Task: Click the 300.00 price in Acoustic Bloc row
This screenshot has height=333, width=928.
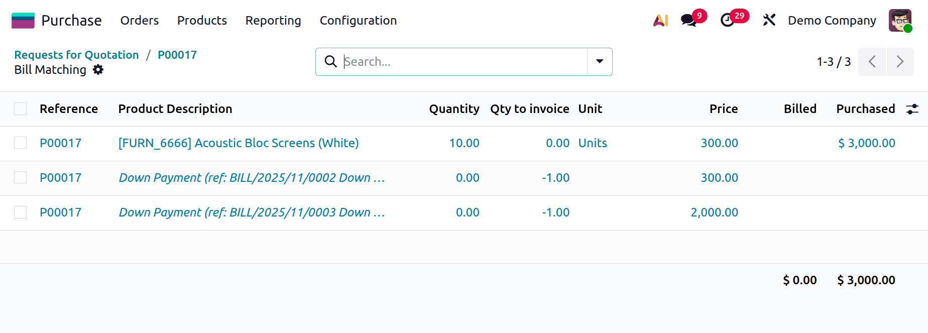Action: point(720,143)
